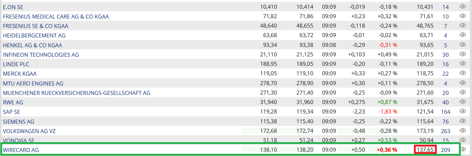Click Infineon change value +0,103

point(356,55)
